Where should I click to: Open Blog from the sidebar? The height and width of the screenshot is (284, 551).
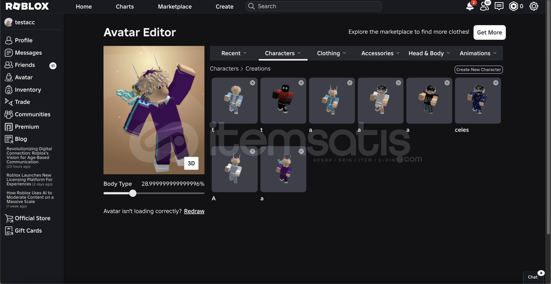click(16, 139)
